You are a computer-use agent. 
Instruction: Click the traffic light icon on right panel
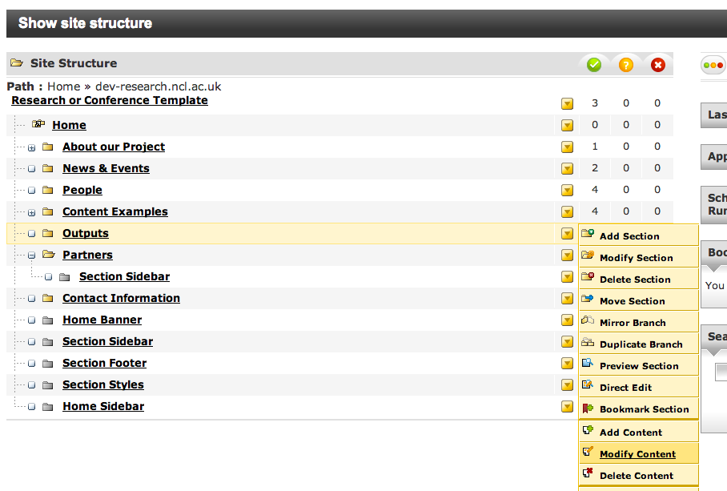(x=713, y=66)
